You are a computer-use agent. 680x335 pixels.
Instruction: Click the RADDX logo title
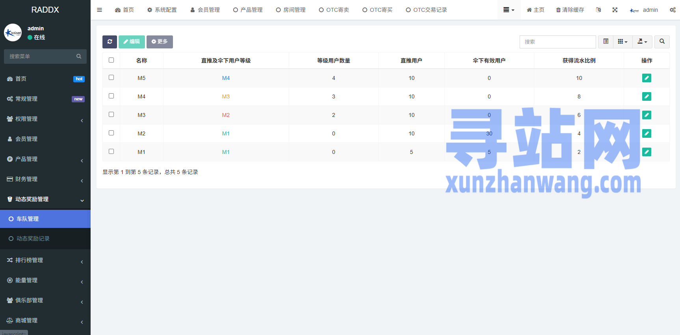(45, 10)
